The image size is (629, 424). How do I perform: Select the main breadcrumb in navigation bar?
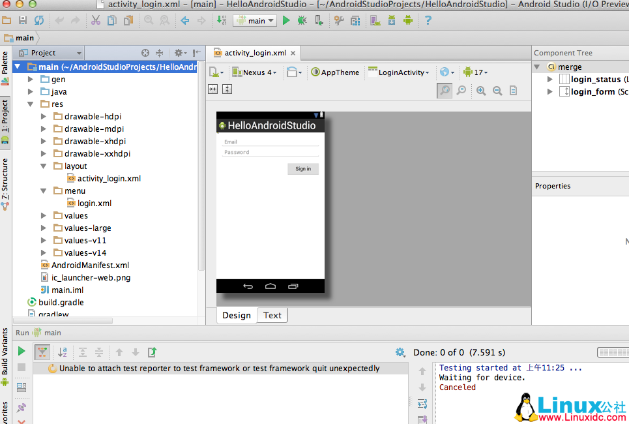coord(20,38)
